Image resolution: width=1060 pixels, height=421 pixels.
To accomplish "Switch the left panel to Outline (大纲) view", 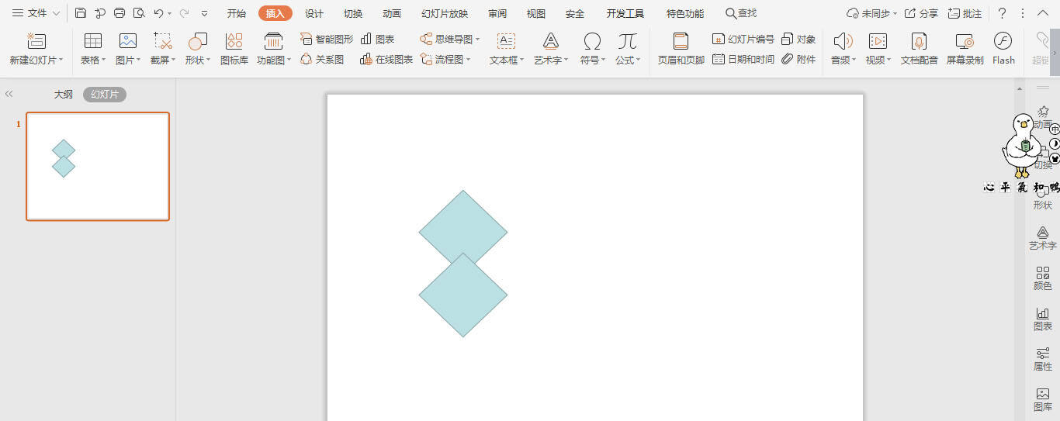I will click(x=63, y=95).
